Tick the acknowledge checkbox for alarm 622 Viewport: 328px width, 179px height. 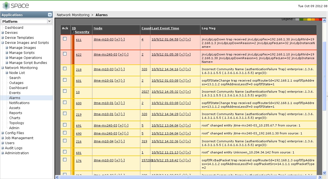(x=65, y=54)
